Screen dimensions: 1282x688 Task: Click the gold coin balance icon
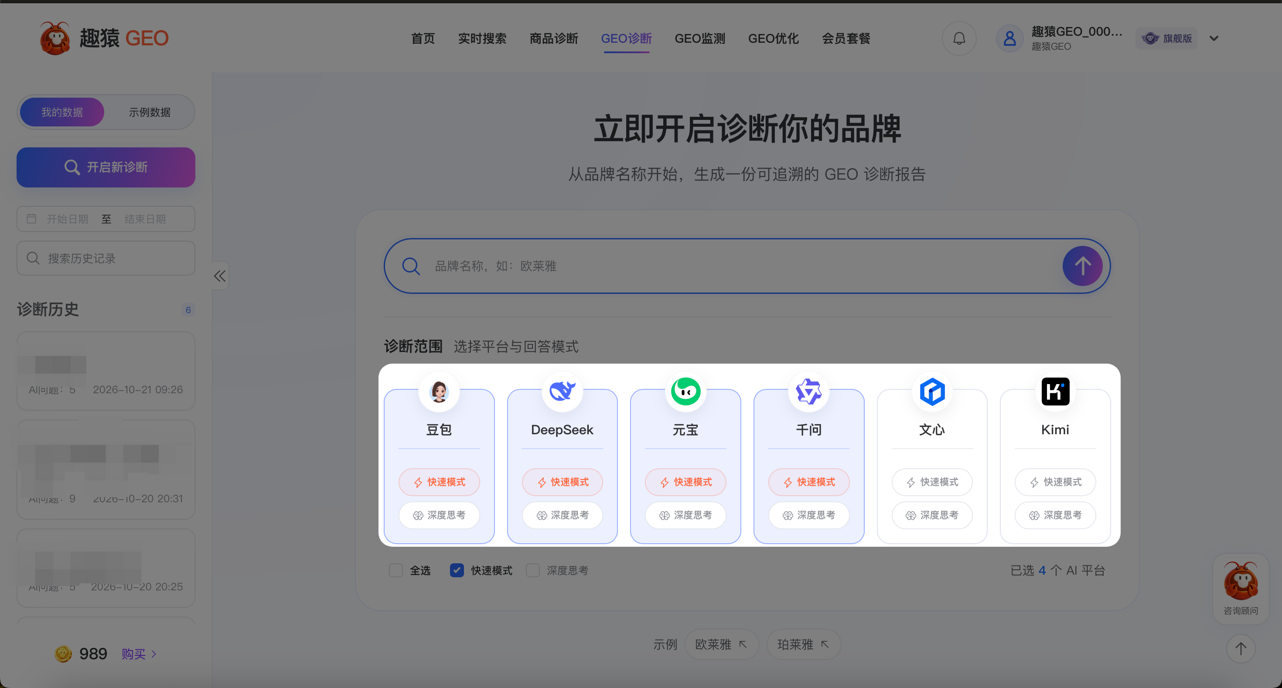click(63, 654)
